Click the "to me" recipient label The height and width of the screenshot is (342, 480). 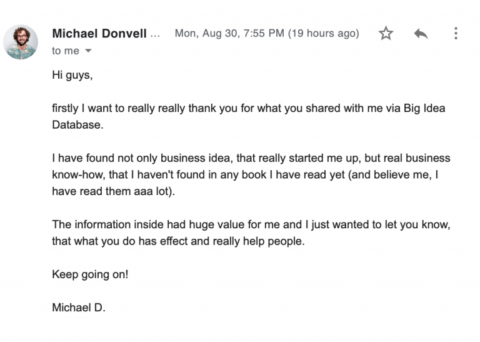66,51
